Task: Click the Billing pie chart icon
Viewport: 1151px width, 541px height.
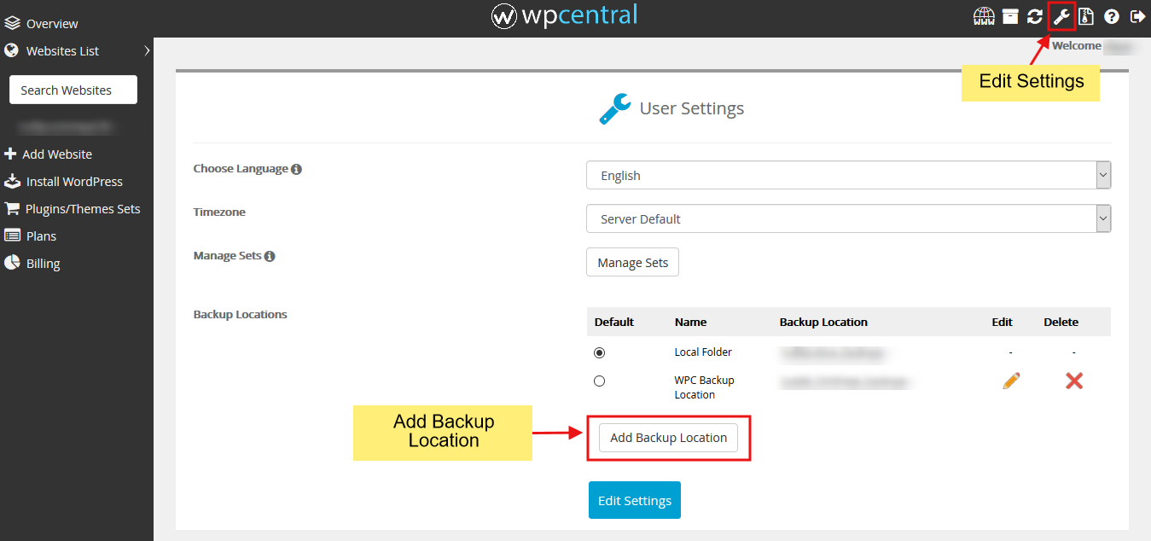Action: (x=12, y=263)
